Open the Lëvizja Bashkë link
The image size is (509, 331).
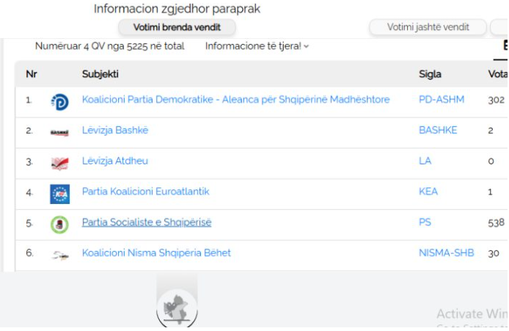coord(115,130)
